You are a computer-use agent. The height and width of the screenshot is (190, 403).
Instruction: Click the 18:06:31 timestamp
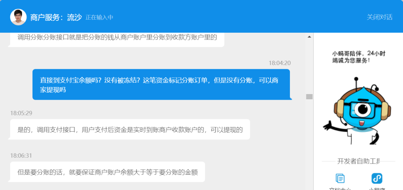coord(21,156)
